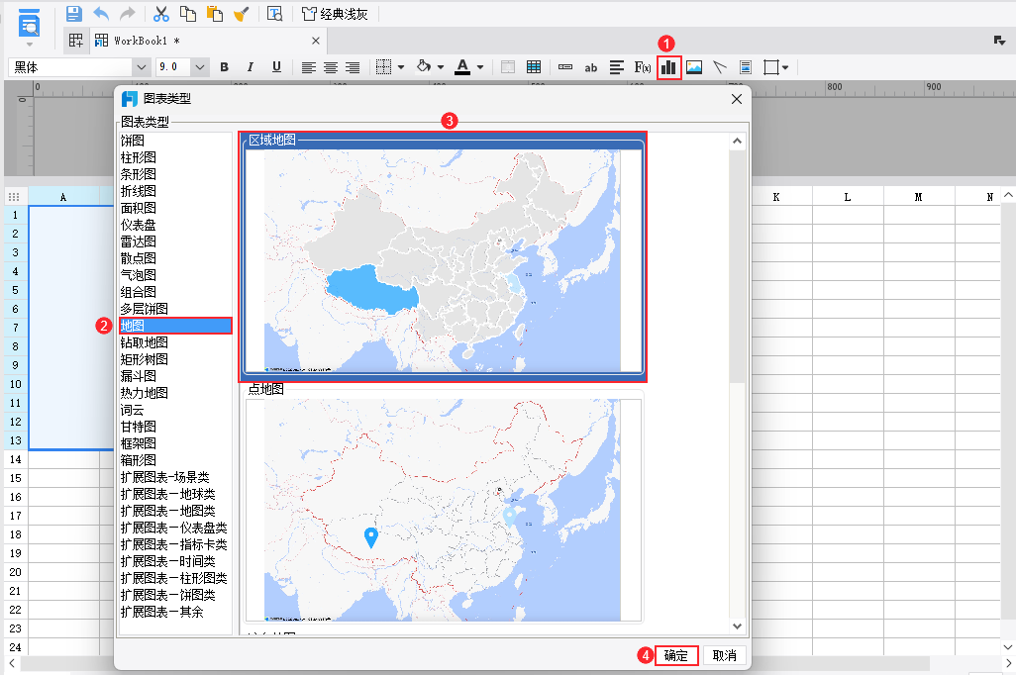Toggle italic formatting
The image size is (1016, 675).
point(250,66)
